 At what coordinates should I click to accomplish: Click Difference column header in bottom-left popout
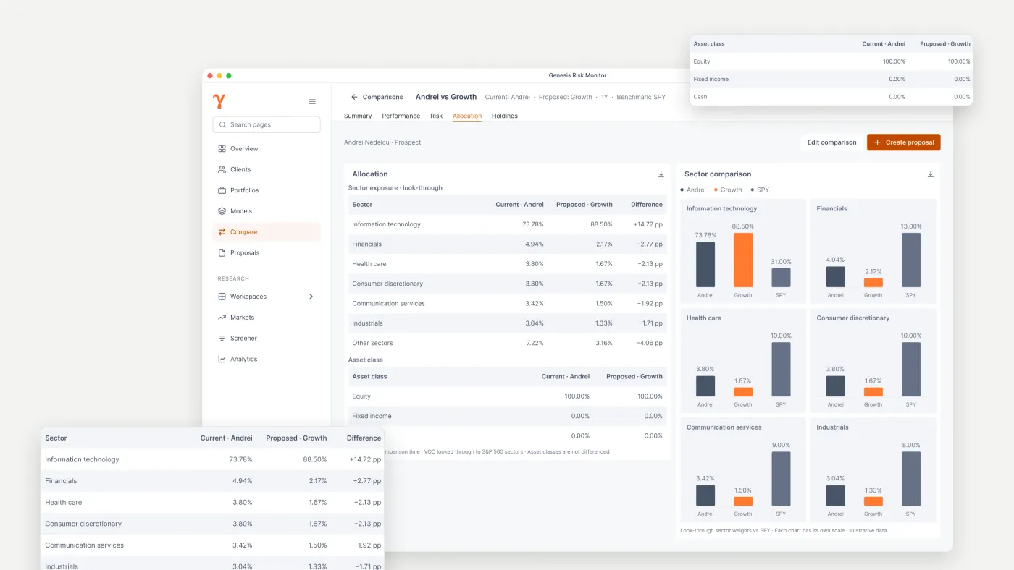click(364, 438)
